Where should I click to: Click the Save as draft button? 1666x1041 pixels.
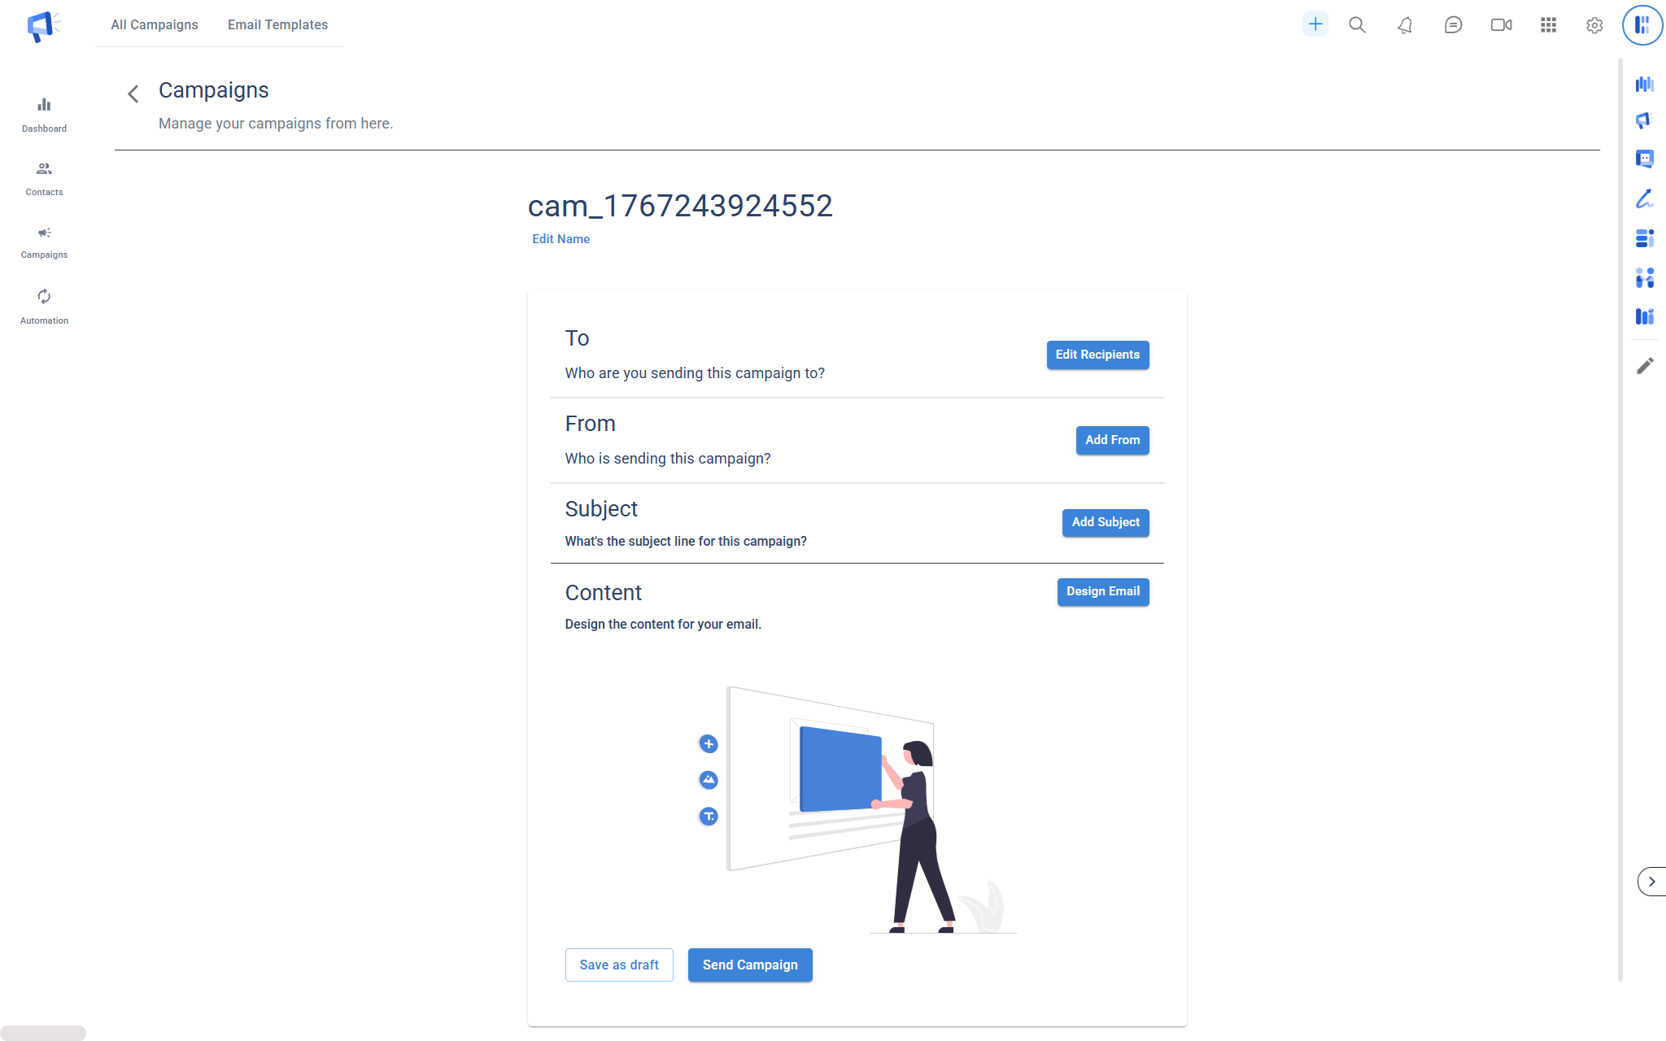(x=619, y=965)
